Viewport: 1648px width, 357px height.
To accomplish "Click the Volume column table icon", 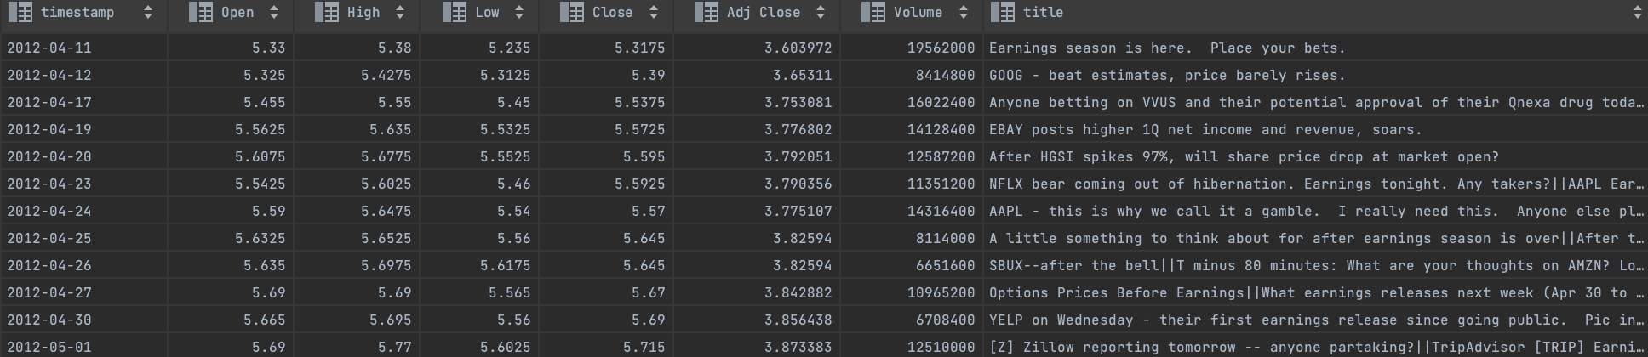I will click(x=873, y=13).
